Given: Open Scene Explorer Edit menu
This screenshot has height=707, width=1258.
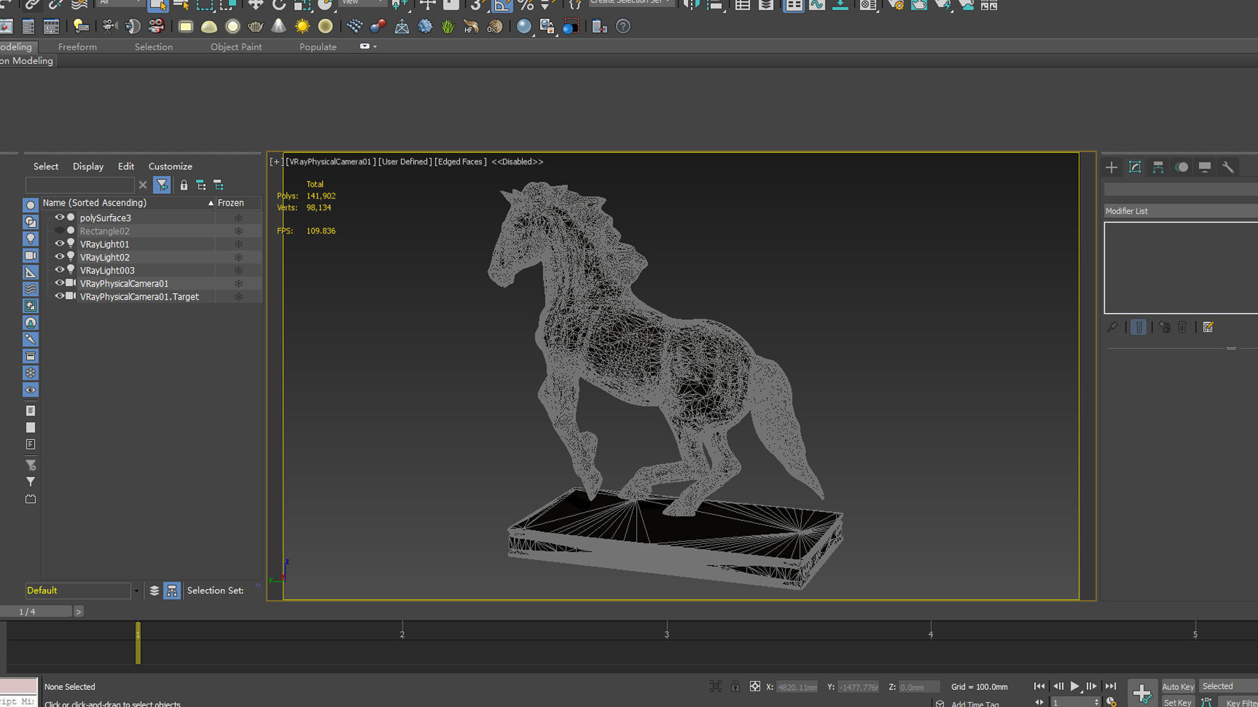Looking at the screenshot, I should (126, 166).
